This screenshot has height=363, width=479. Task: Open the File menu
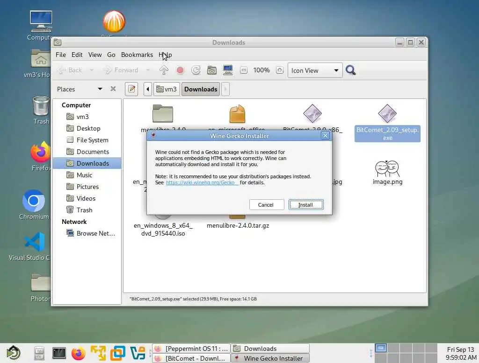tap(61, 55)
